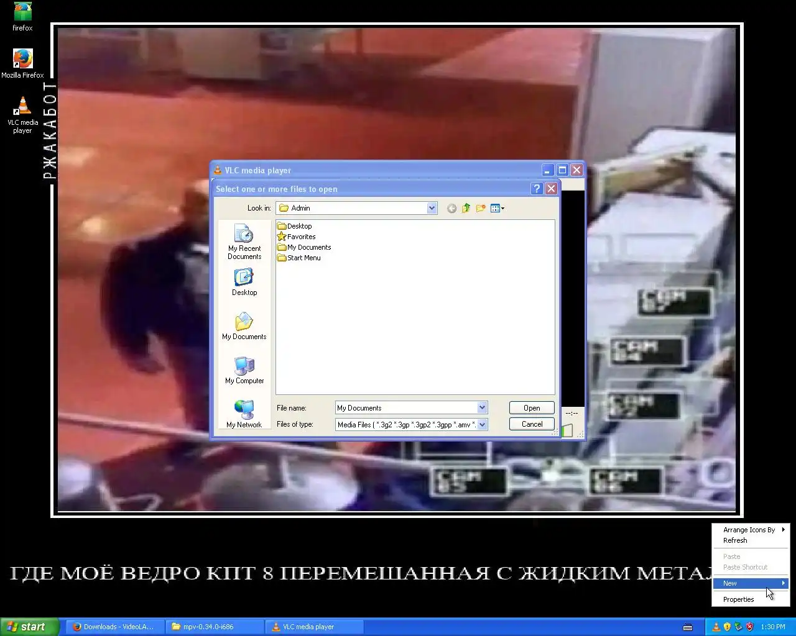The width and height of the screenshot is (796, 636).
Task: Select the Favorites folder in file list
Action: coord(297,237)
